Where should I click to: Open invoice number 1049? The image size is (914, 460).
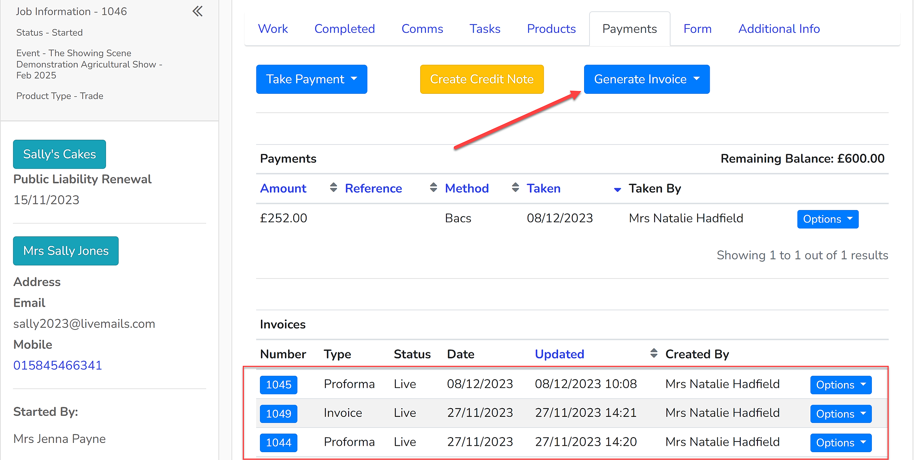point(278,414)
